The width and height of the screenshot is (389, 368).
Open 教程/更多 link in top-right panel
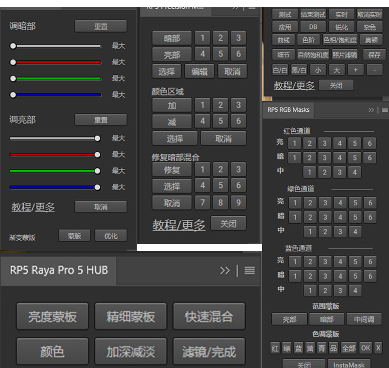[x=294, y=86]
